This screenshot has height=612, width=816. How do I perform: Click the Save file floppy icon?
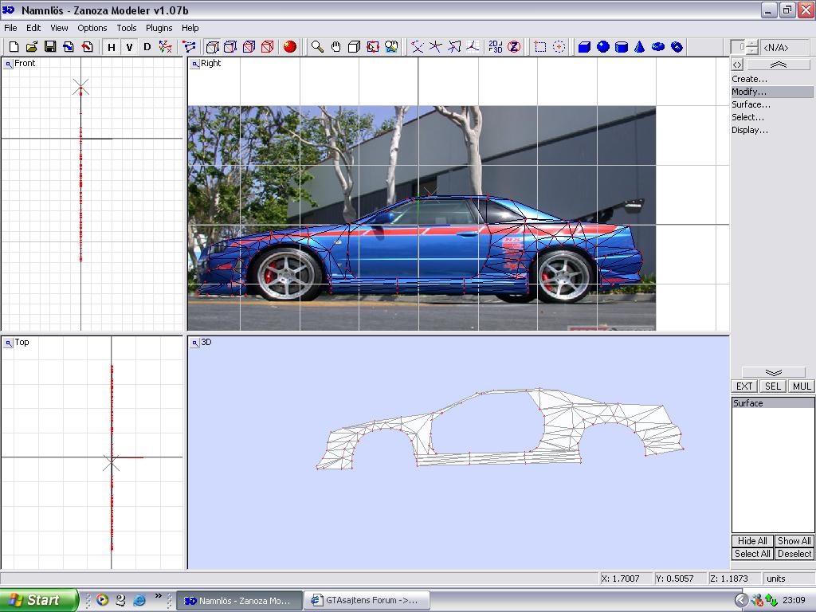50,47
